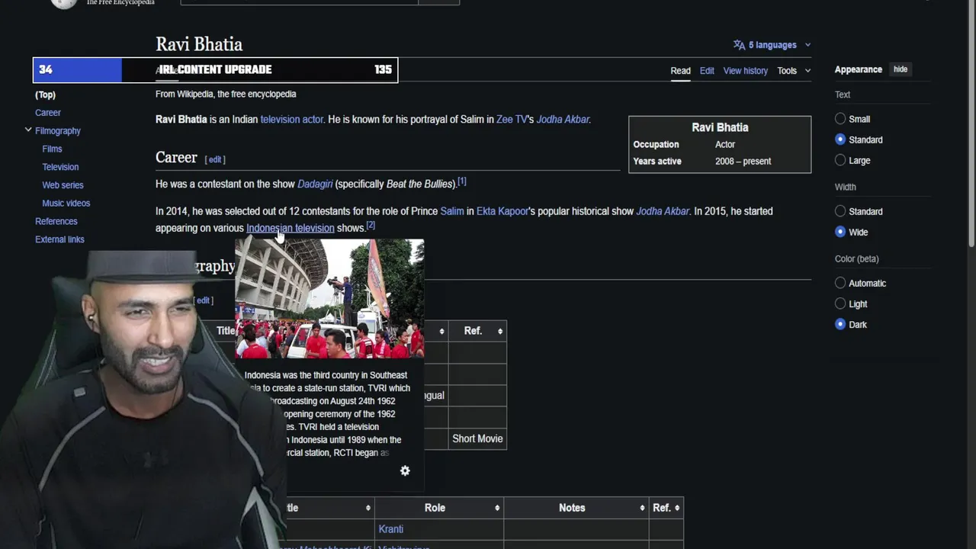Edit the Career section
The width and height of the screenshot is (976, 549).
coord(215,159)
